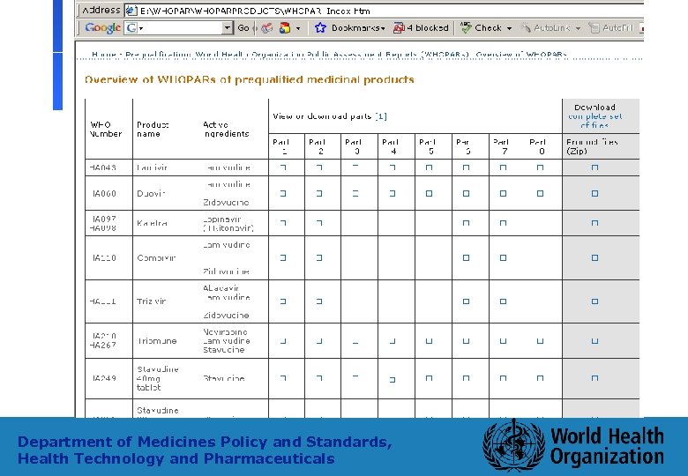Open Part 6 file for Trizivir
Viewport: 688px width, 476px height.
point(466,301)
